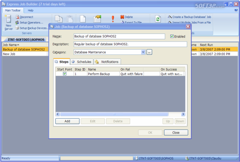Click Express Job Builder title bar icon
Viewport: 240px width, 162px height.
click(x=4, y=4)
